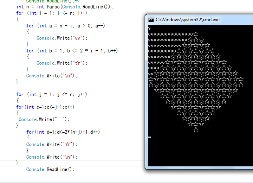Click 'for (int b = 1; b <= 2 * i - 1; b++)' line
This screenshot has height=183, width=253.
point(72,51)
